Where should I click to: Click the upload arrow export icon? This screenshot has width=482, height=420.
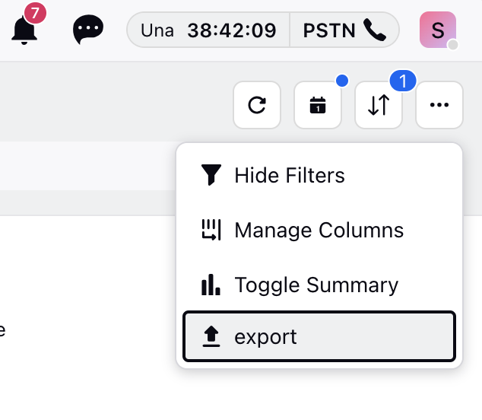211,336
